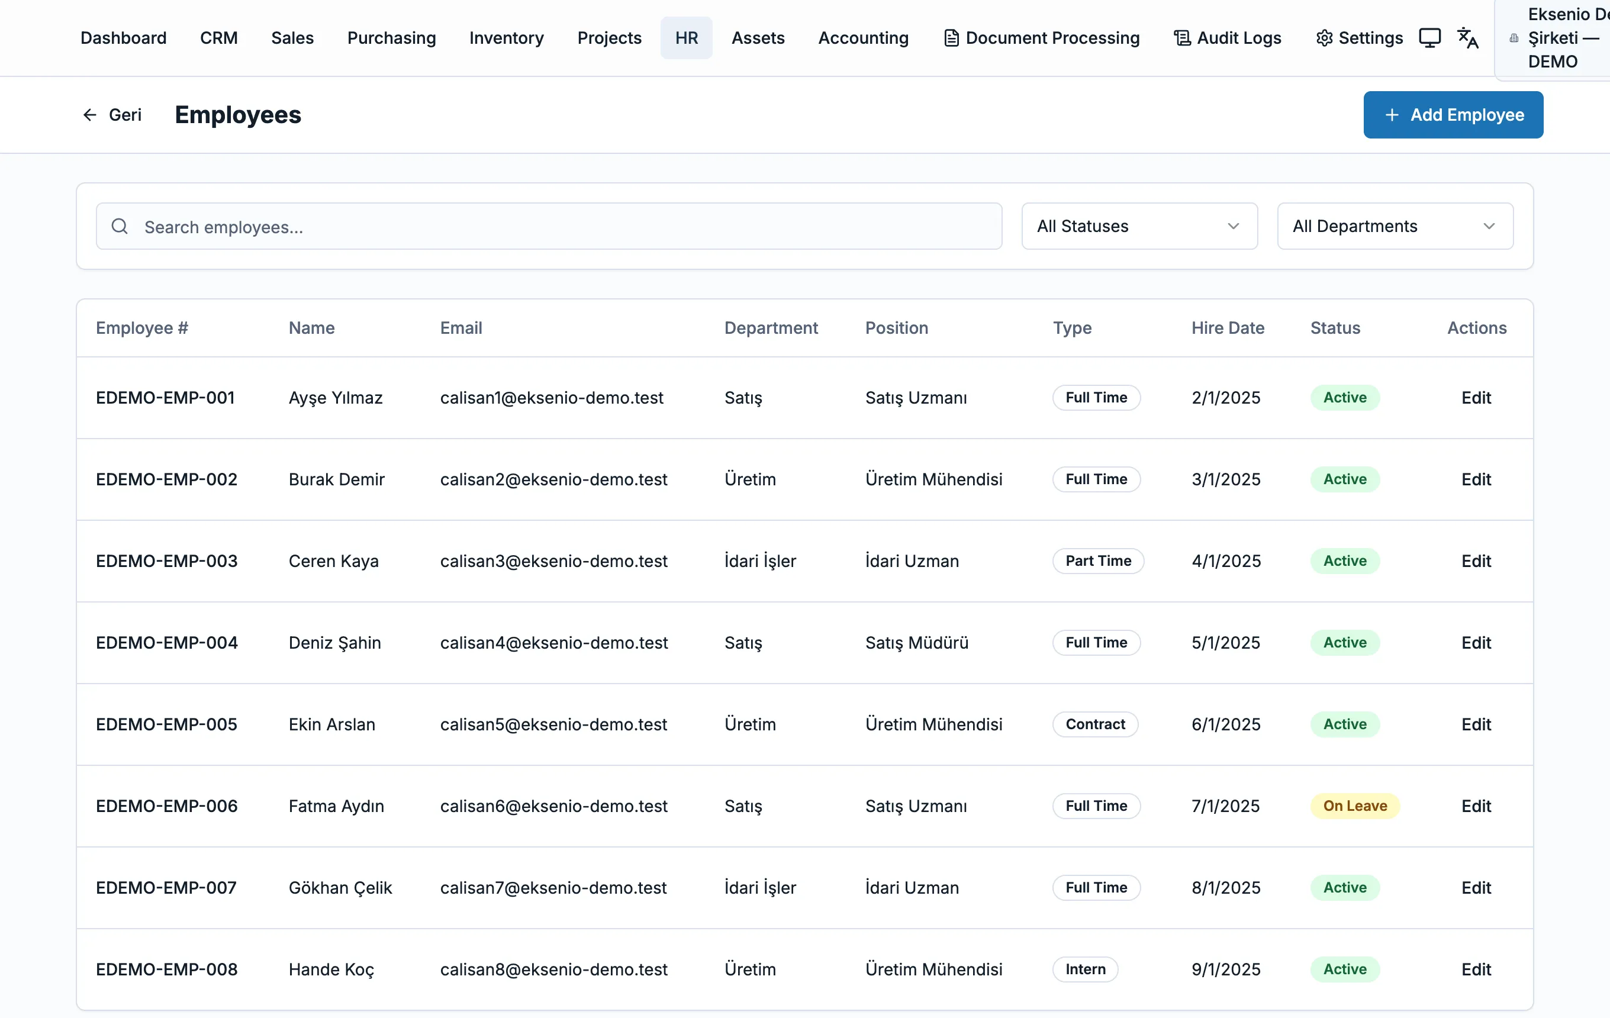Click the On Leave status badge
The width and height of the screenshot is (1610, 1018).
pos(1355,806)
